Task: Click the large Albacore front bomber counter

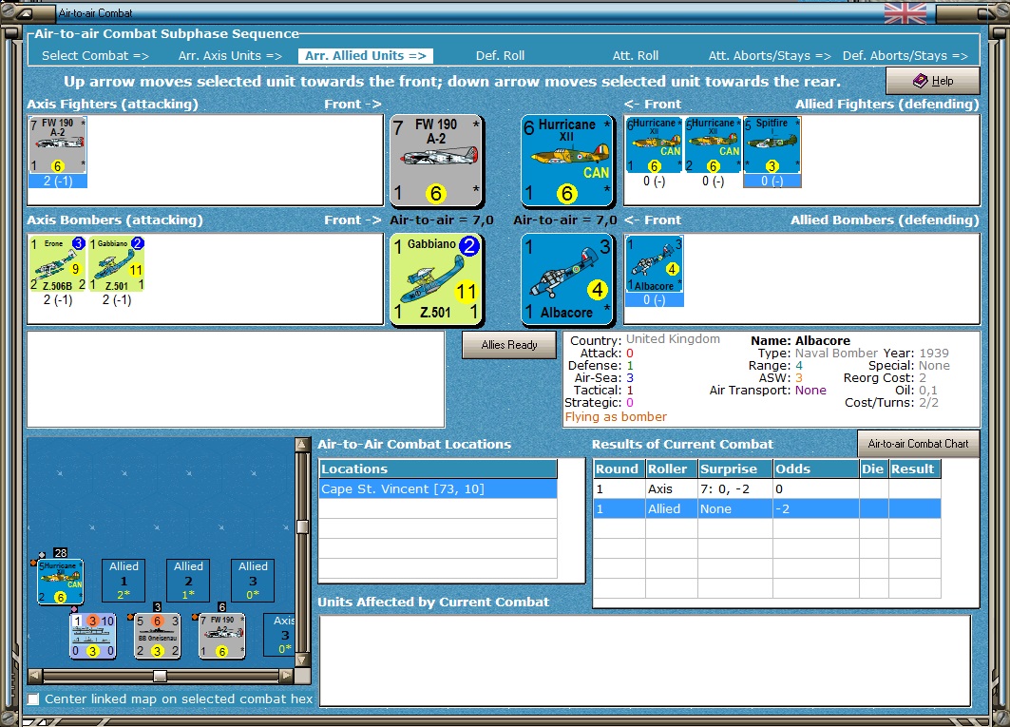Action: click(567, 279)
